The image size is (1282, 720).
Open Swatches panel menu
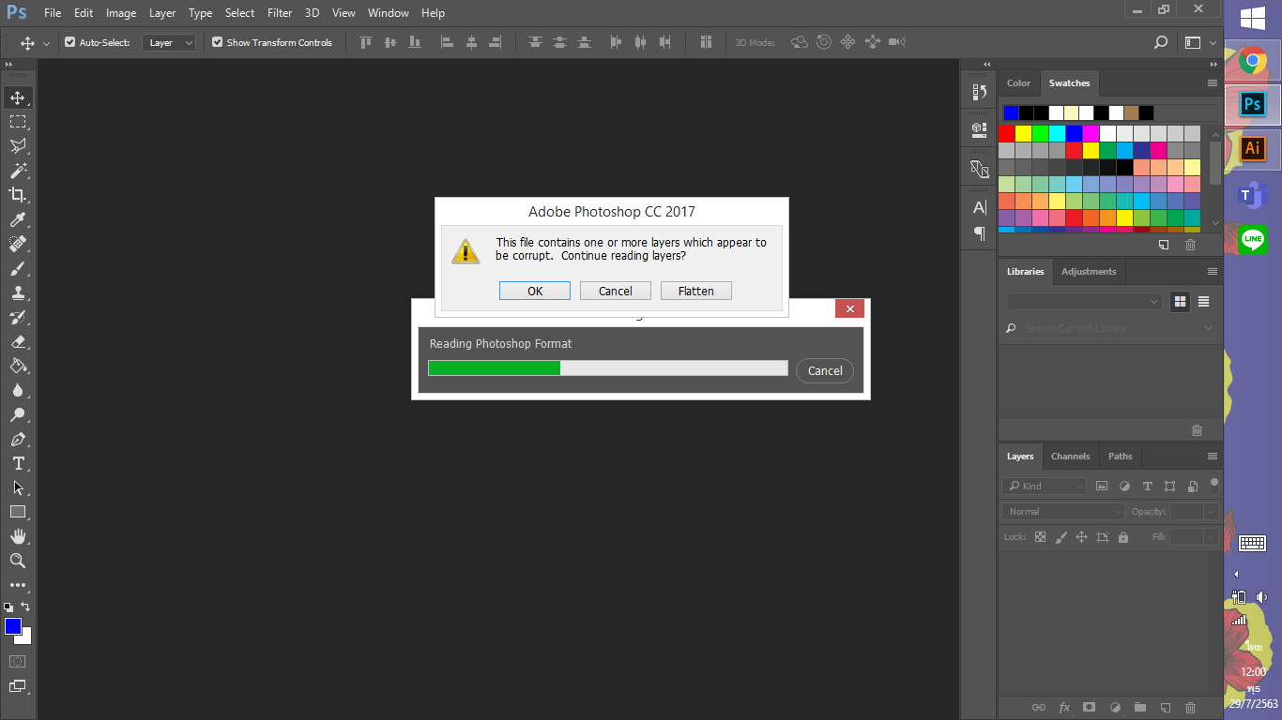1213,82
